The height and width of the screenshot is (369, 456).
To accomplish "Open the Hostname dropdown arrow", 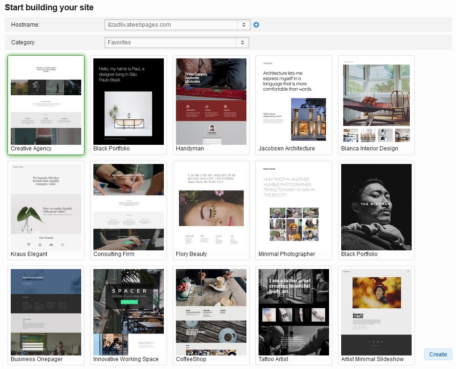I will click(x=243, y=25).
